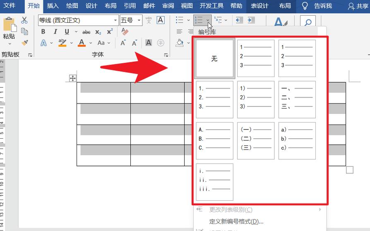Viewport: 370px width, 231px height.
Task: Switch to the 引用 tab
Action: [130, 6]
